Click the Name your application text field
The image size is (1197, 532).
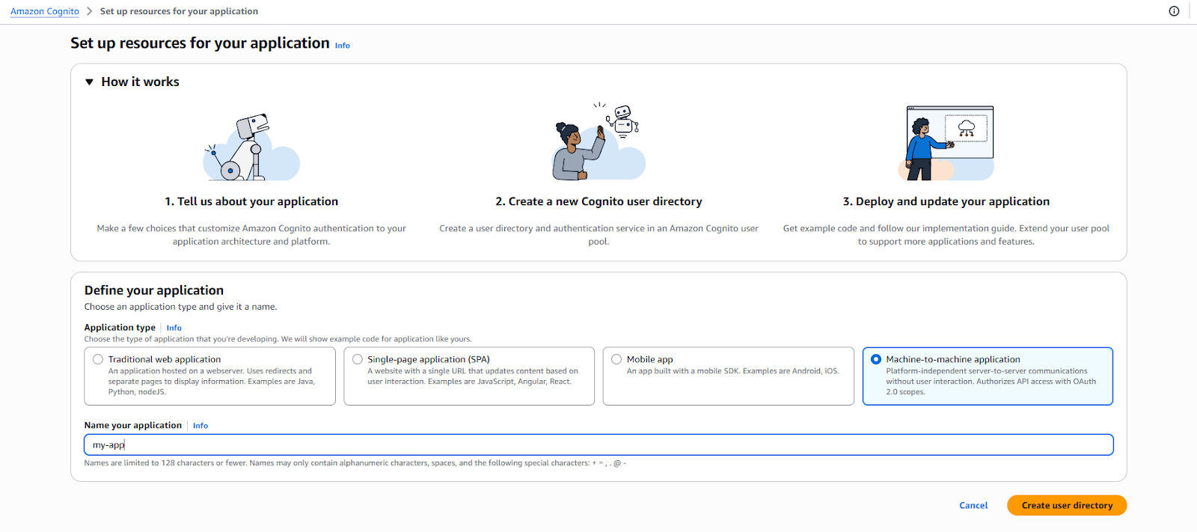tap(598, 445)
